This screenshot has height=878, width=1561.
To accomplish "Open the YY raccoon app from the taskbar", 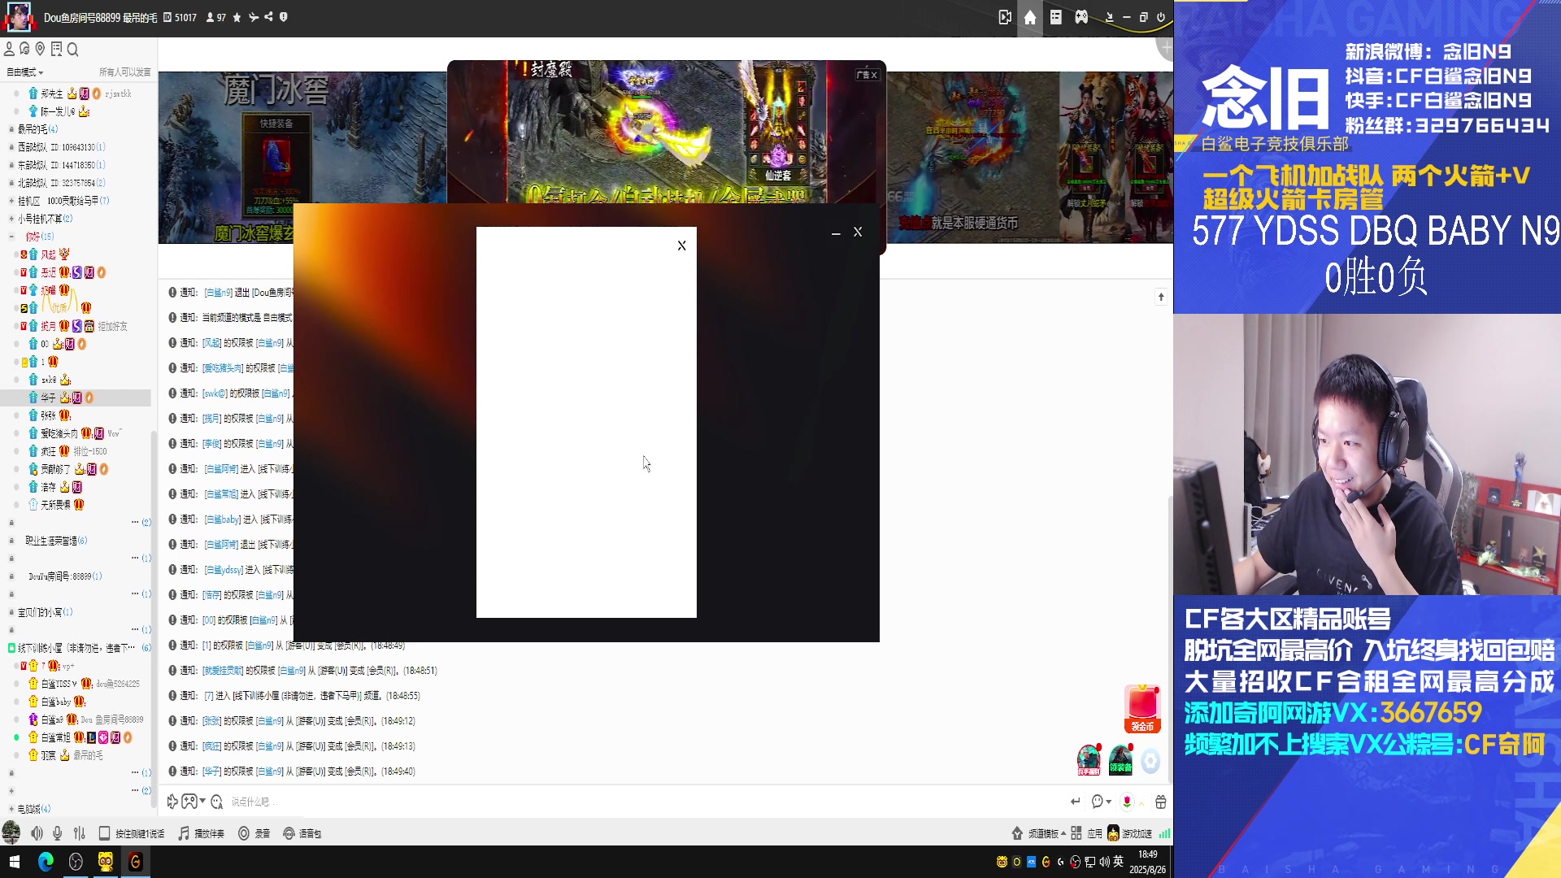I will coord(106,862).
